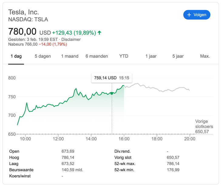Click the green data point on chart
Image resolution: width=221 pixels, height=187 pixels.
(112, 93)
